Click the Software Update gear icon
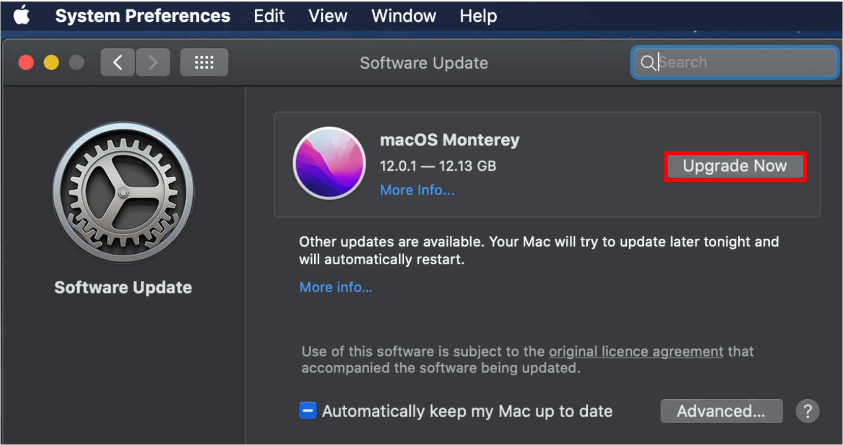This screenshot has height=445, width=843. pyautogui.click(x=123, y=192)
